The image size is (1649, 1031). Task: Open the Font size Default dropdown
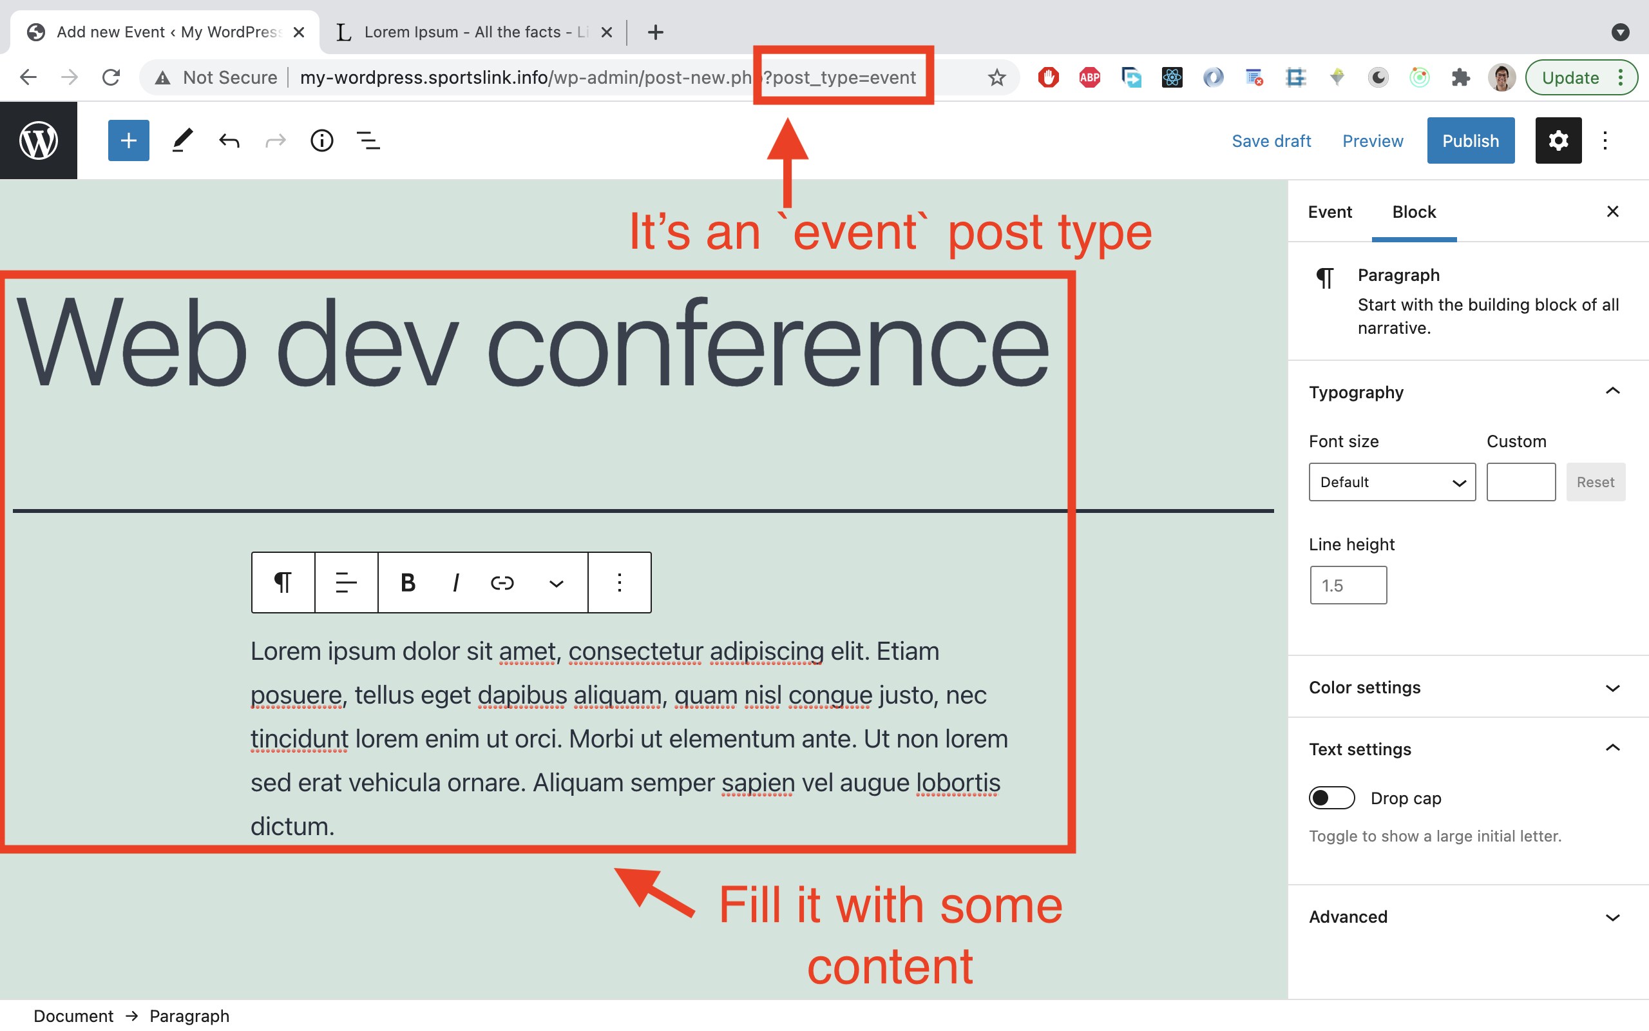pos(1391,482)
